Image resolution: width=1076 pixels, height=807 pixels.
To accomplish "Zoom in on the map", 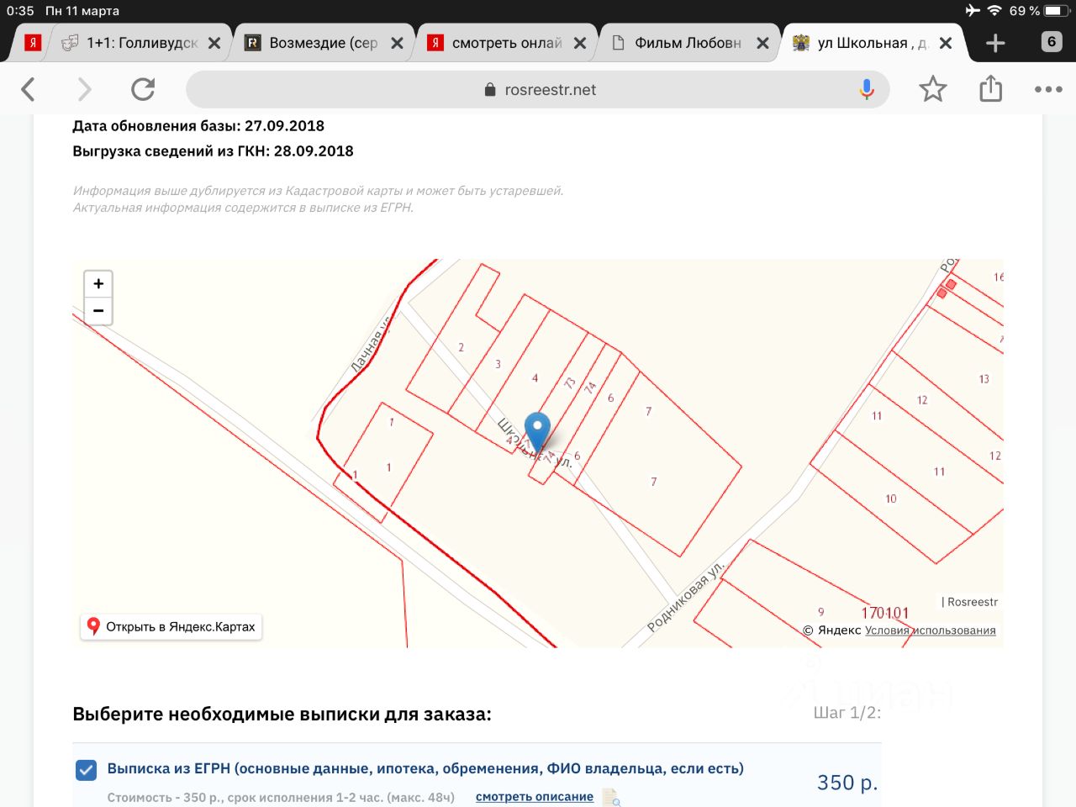I will click(98, 284).
